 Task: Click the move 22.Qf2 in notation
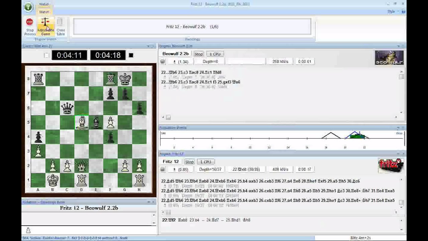tap(169, 220)
